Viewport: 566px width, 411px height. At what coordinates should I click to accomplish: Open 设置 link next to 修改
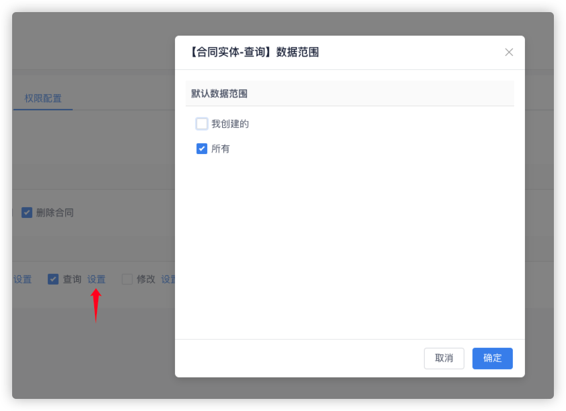(x=168, y=279)
